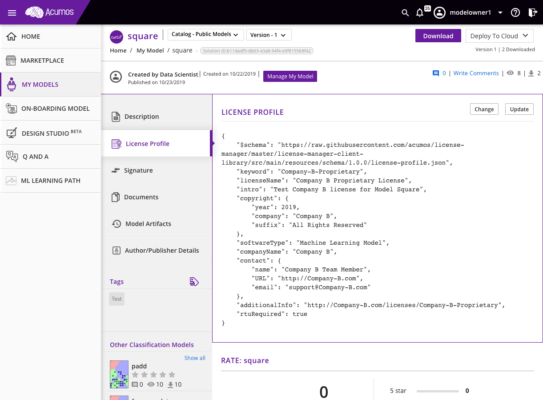Click the eye views count icon
The image size is (543, 400).
[511, 73]
